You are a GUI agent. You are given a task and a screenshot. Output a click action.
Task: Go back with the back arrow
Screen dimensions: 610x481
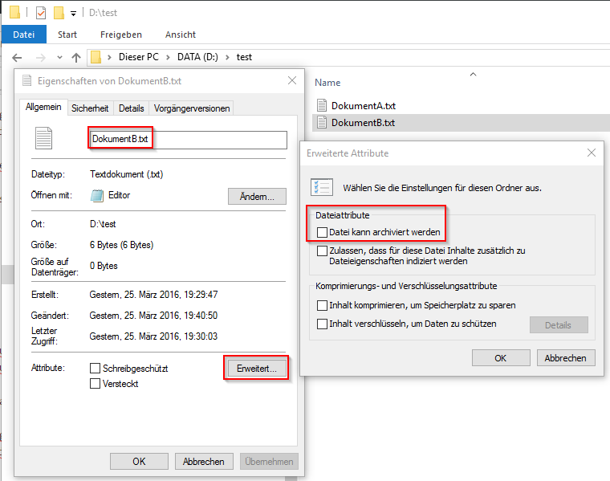pos(17,58)
